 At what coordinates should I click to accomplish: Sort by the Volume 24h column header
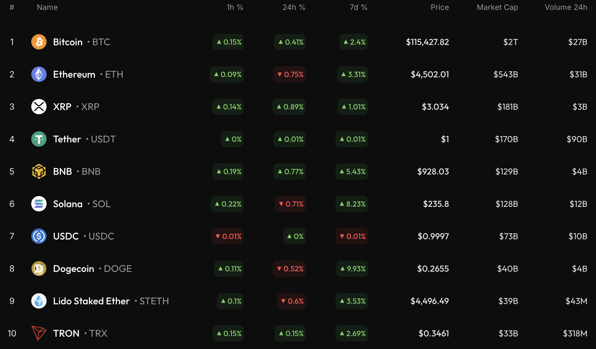point(566,7)
